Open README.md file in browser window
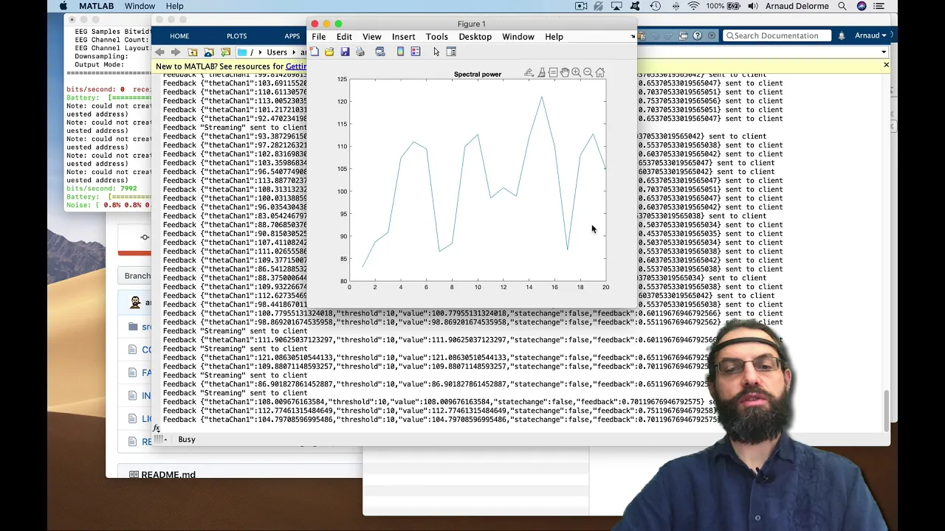This screenshot has height=531, width=945. click(168, 474)
